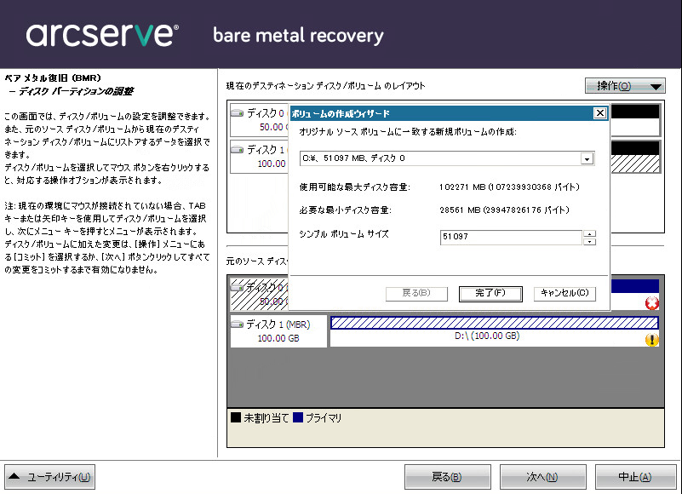Decrease simple volume size with down spinner
The height and width of the screenshot is (494, 682).
tap(589, 242)
